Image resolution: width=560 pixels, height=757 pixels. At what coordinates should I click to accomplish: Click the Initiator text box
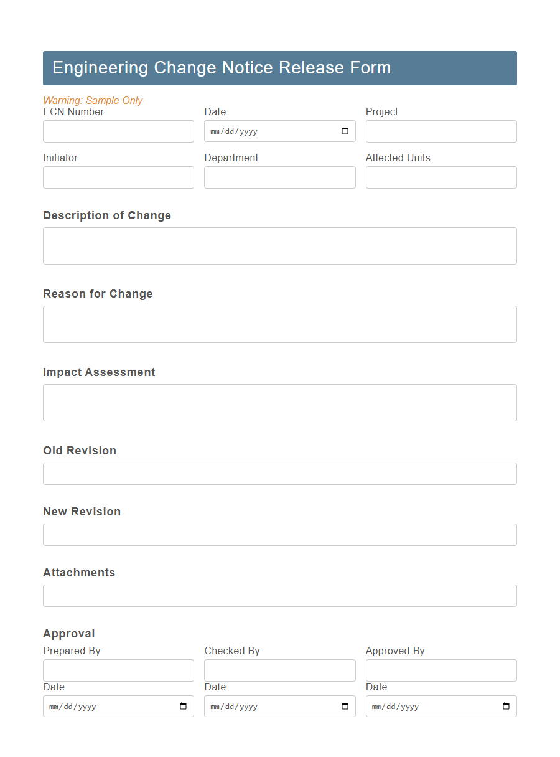click(118, 177)
